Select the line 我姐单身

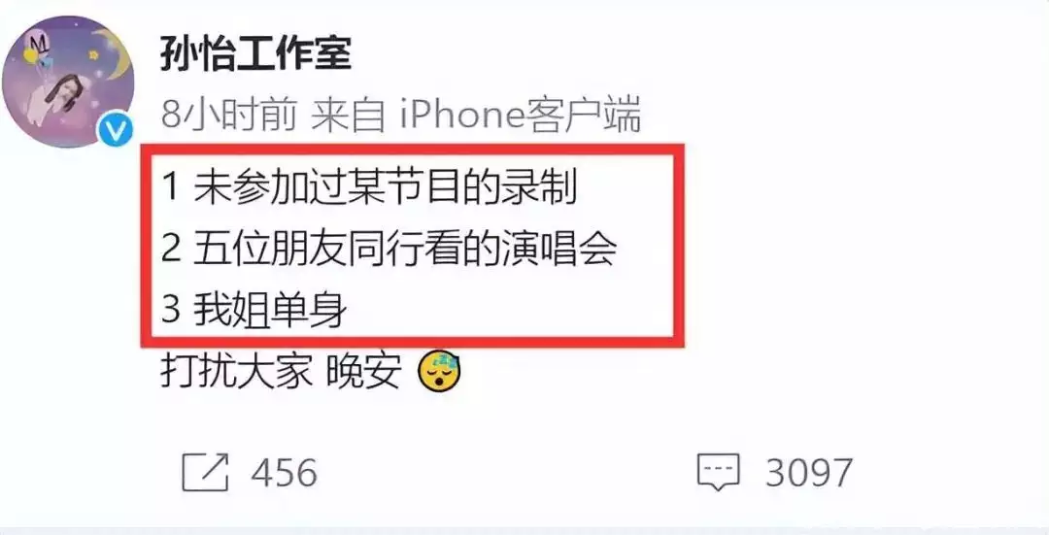click(254, 311)
